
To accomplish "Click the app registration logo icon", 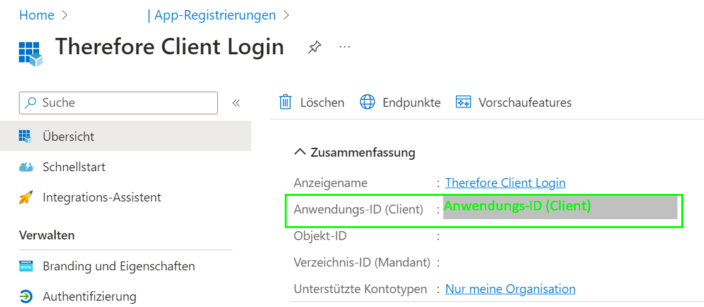I will pyautogui.click(x=30, y=54).
